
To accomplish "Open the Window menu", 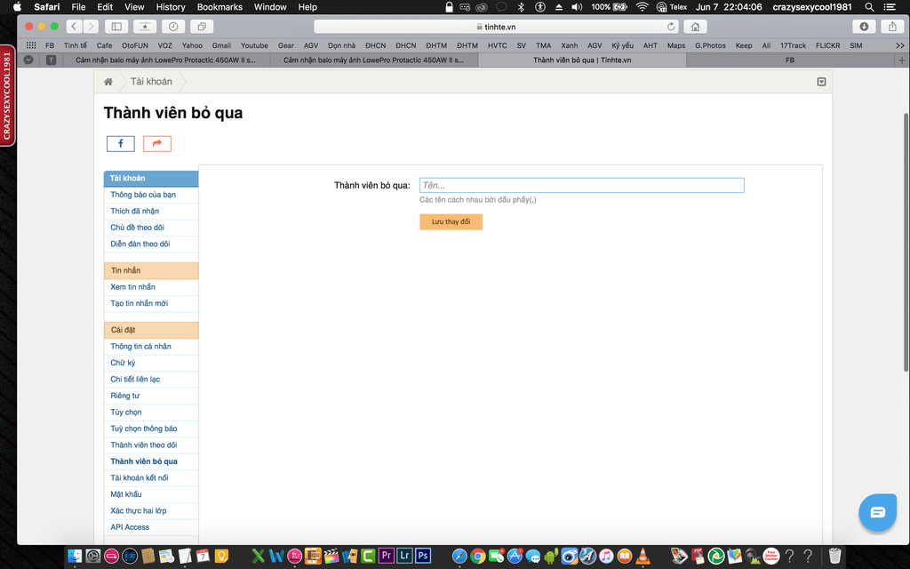I will [x=270, y=7].
